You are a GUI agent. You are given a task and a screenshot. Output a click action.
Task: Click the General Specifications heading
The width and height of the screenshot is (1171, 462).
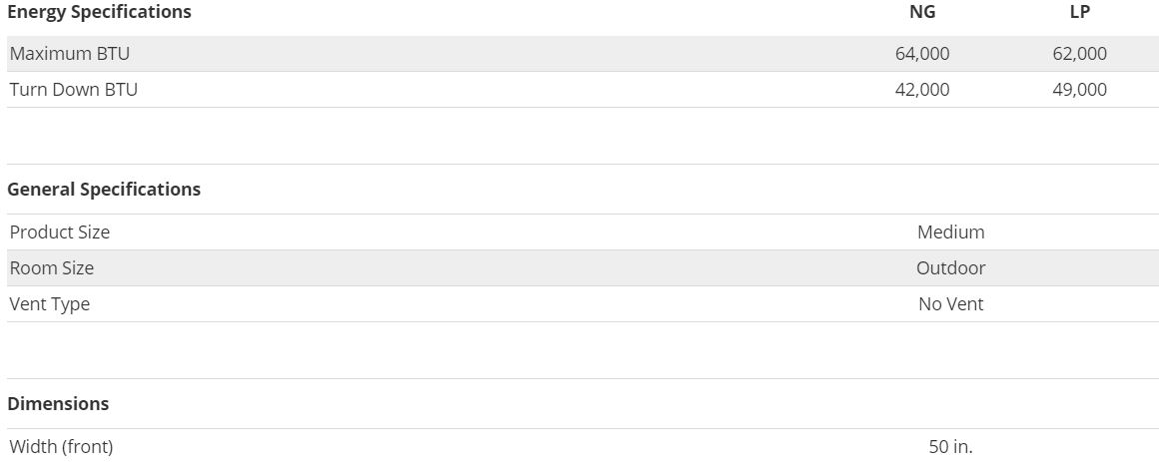104,190
